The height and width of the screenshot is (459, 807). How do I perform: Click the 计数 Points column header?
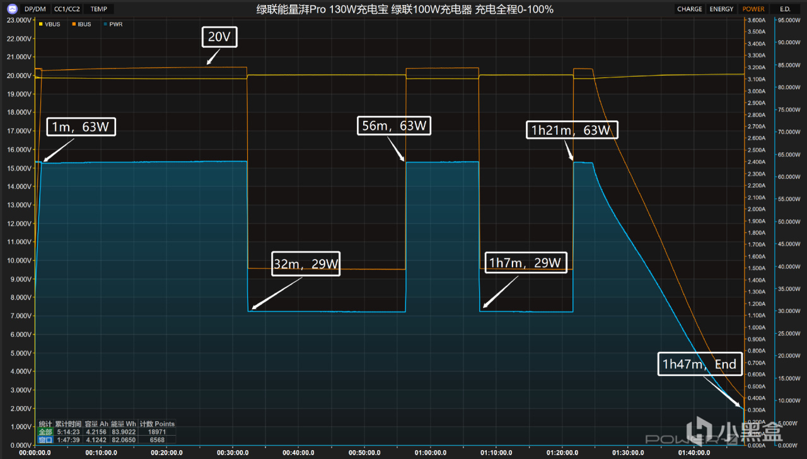click(157, 424)
